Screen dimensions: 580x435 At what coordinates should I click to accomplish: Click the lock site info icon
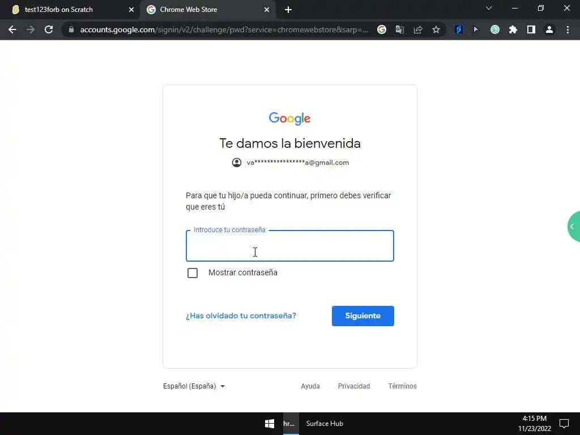(x=71, y=29)
